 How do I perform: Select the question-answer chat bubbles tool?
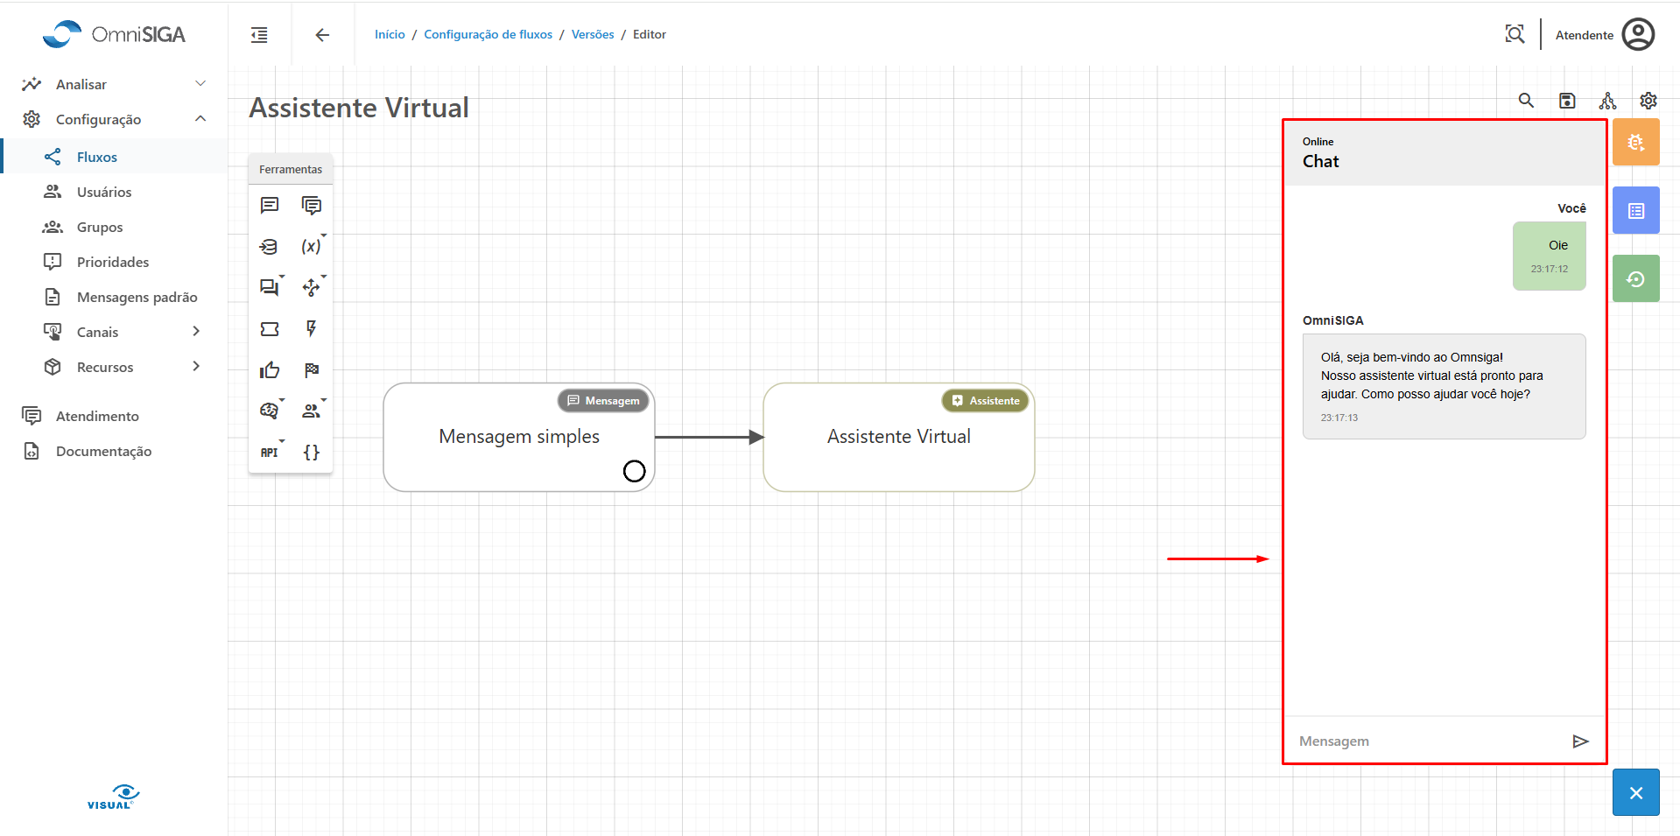click(x=270, y=287)
